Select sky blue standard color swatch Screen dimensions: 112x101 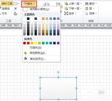pyautogui.click(x=47, y=43)
